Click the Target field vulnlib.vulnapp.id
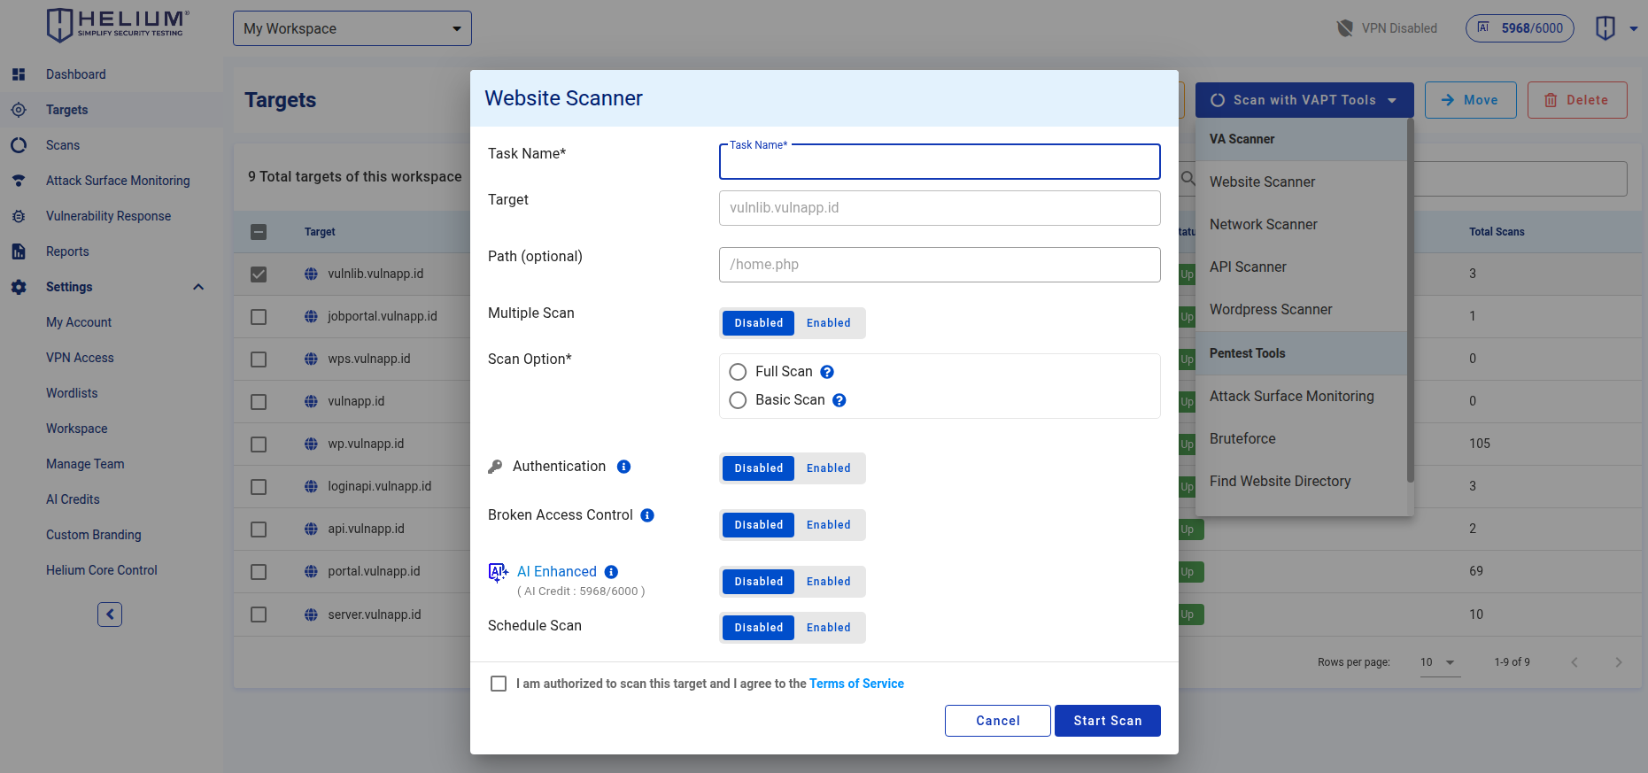The image size is (1648, 773). pos(940,208)
